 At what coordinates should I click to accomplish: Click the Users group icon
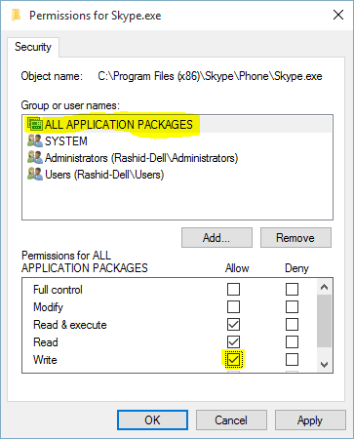(35, 175)
